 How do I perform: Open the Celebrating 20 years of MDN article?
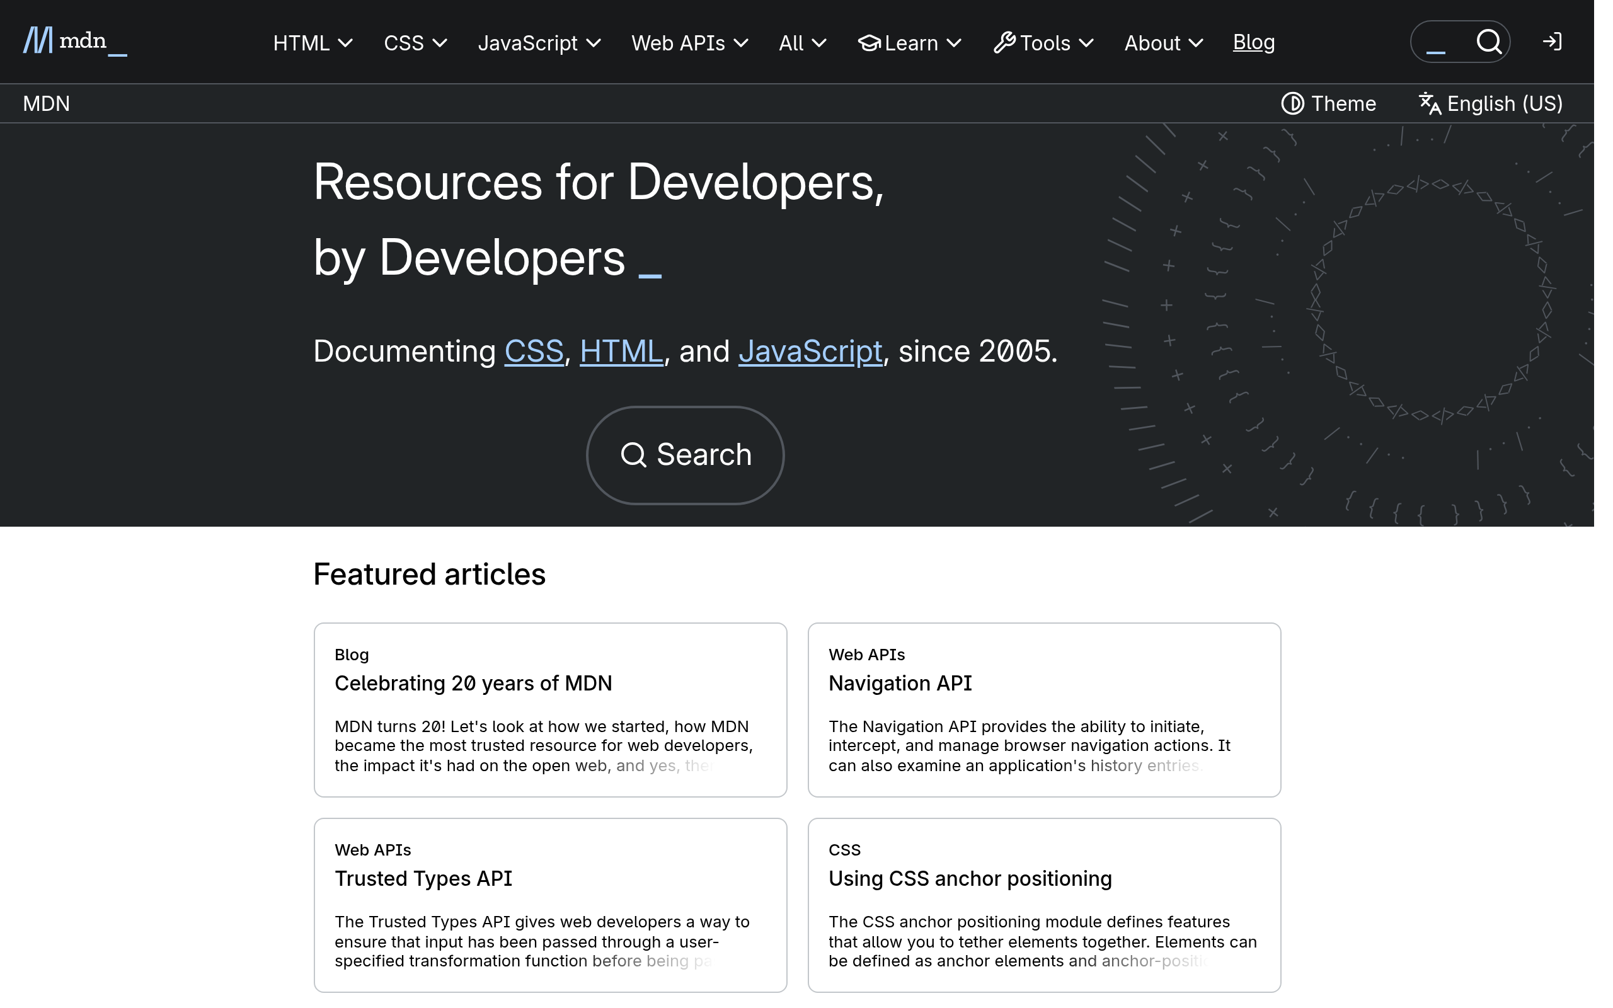pos(473,684)
